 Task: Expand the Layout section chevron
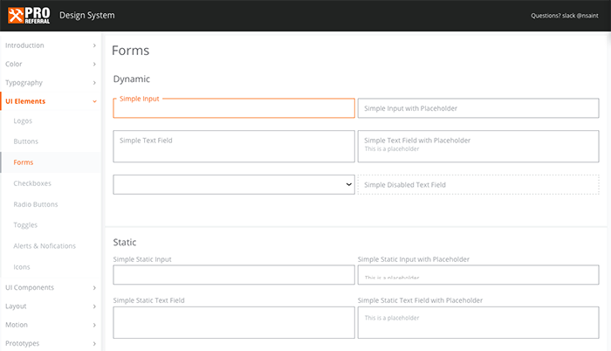pos(94,306)
